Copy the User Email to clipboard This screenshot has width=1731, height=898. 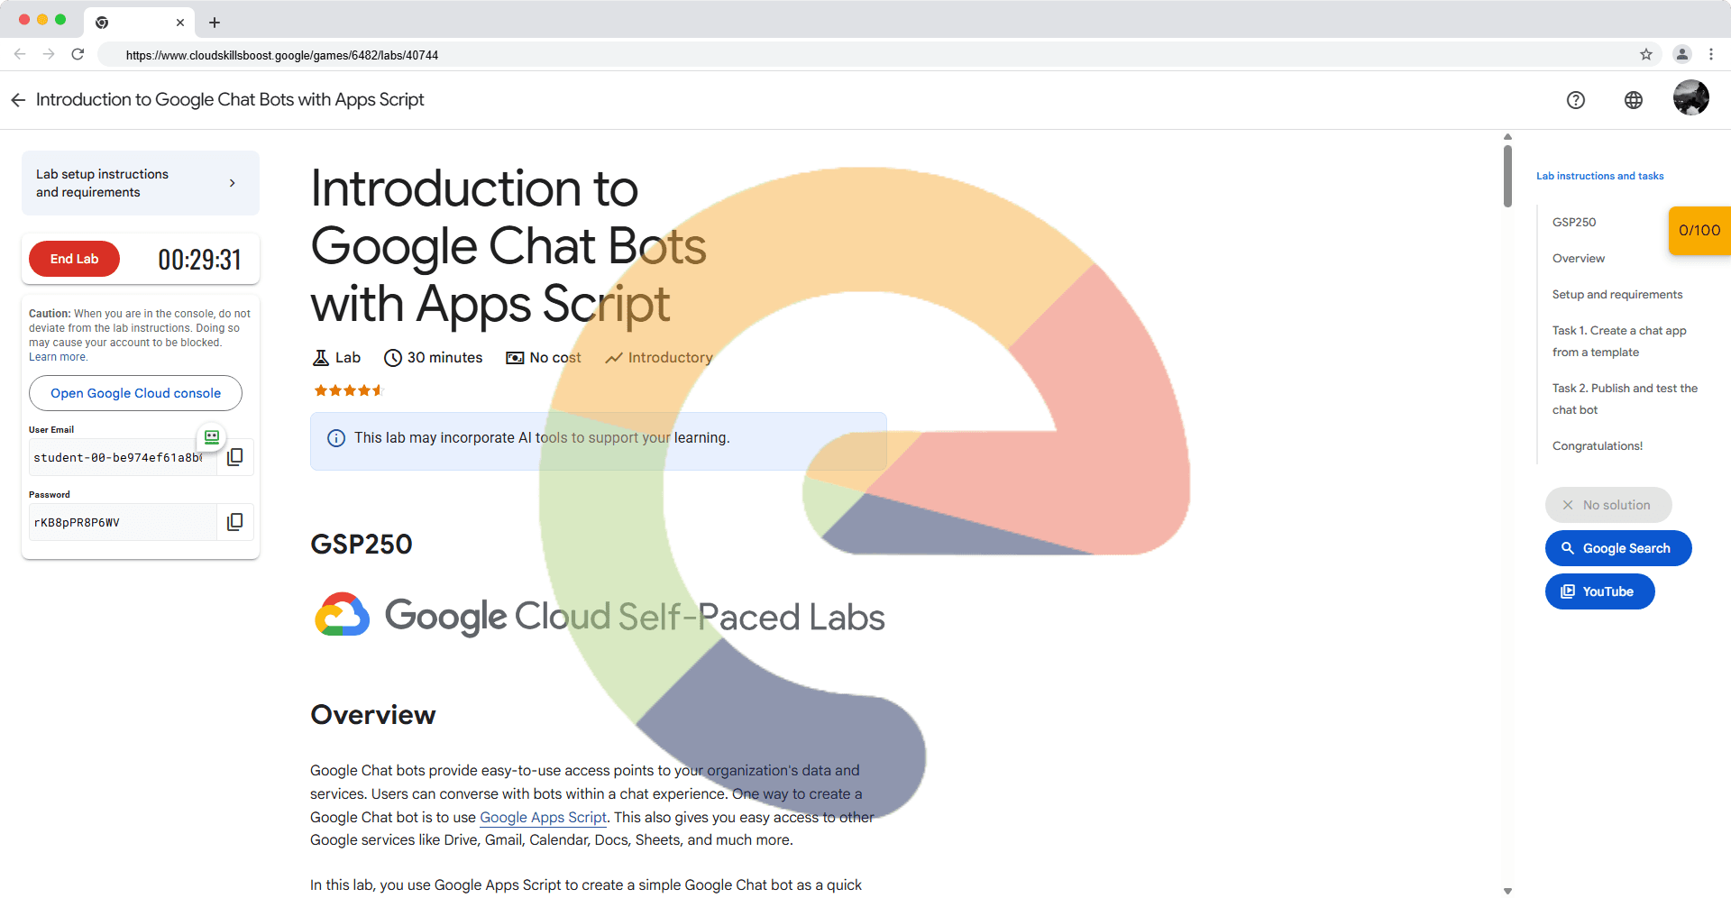tap(235, 457)
